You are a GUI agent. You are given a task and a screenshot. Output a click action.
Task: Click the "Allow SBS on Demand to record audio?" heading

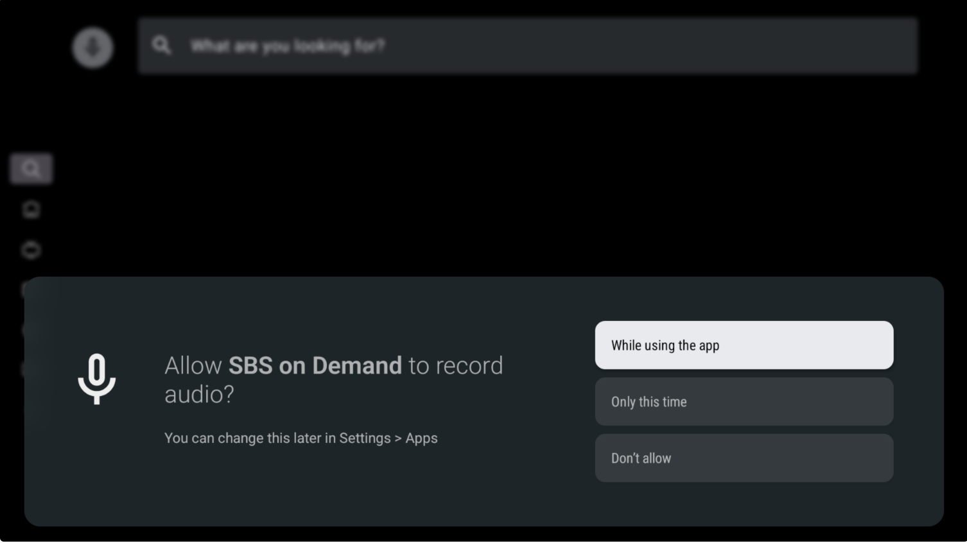click(x=334, y=379)
